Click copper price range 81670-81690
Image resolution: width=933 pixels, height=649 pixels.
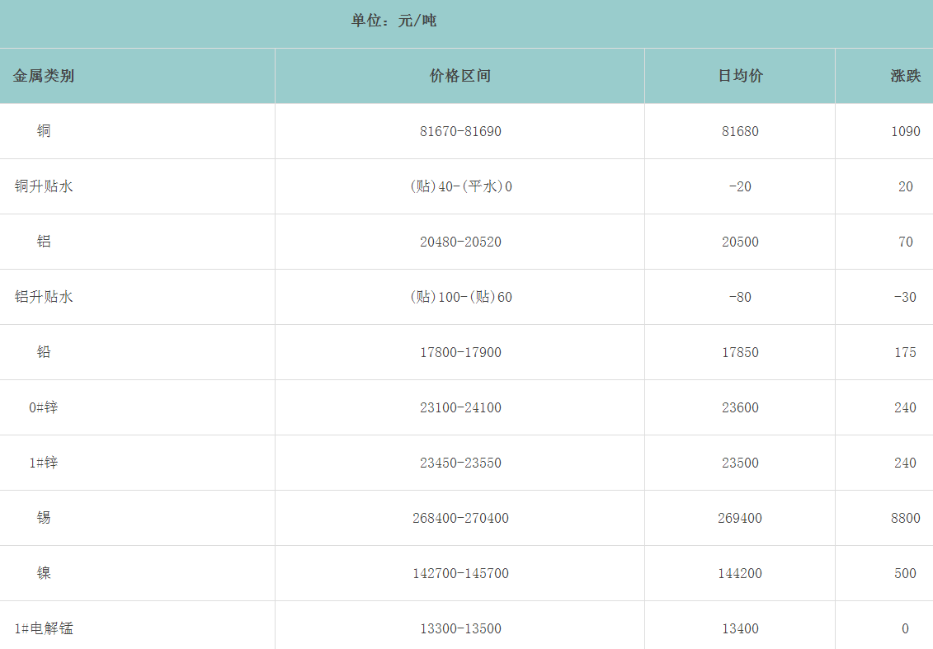click(460, 131)
